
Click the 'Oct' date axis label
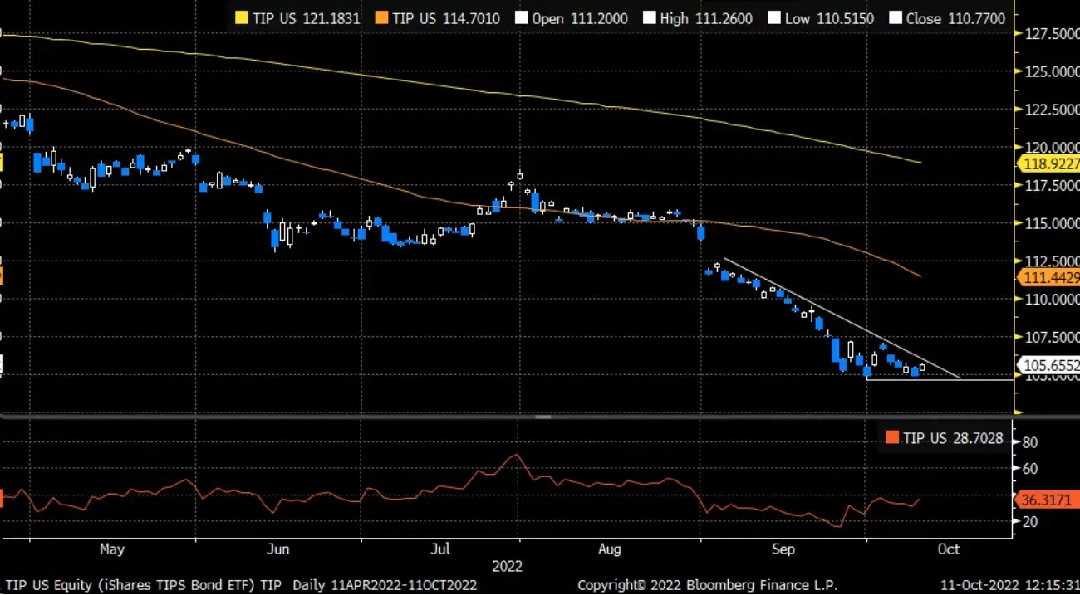click(x=948, y=549)
